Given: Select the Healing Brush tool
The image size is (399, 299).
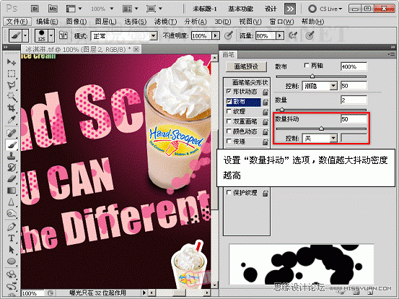Looking at the screenshot, I should coord(12,133).
